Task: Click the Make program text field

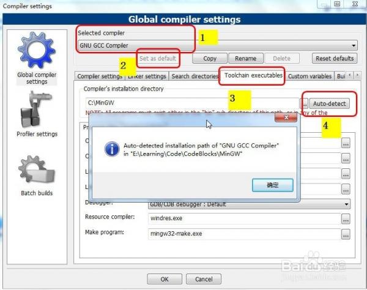Action: 243,233
